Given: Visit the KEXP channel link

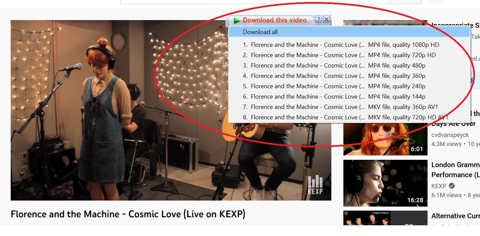Looking at the screenshot, I should coord(439,186).
